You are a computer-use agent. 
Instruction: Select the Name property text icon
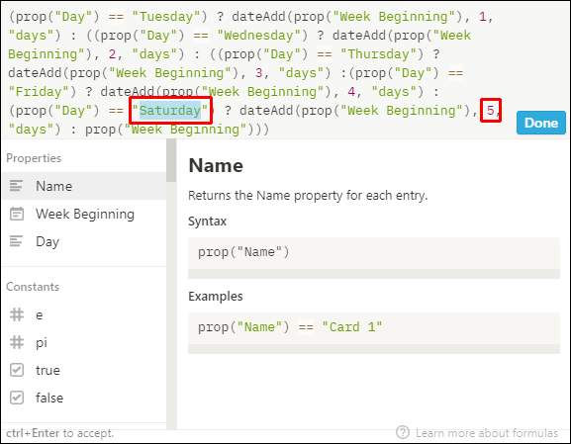[x=16, y=186]
